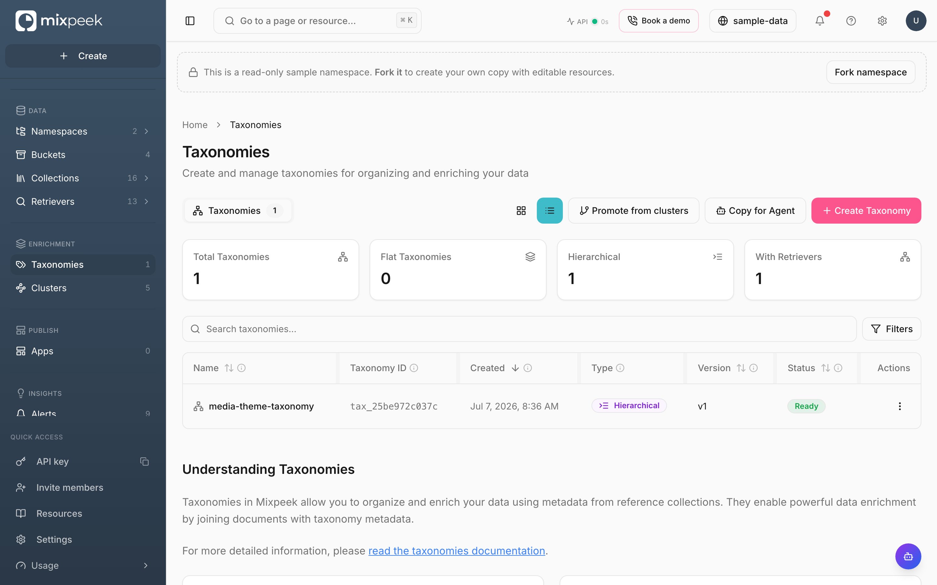Switch to grid view
This screenshot has height=585, width=937.
coord(521,211)
